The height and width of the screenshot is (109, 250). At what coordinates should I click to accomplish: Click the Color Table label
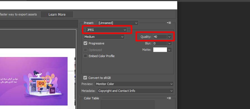click(91, 98)
